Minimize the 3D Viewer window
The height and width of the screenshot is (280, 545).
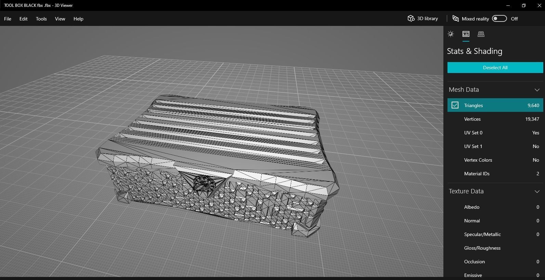(508, 5)
